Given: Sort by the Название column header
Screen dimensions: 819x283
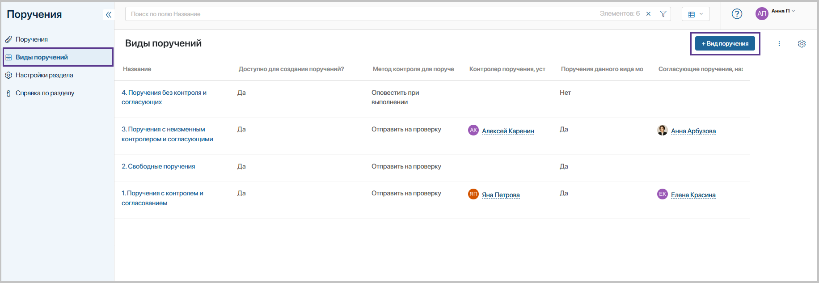Looking at the screenshot, I should [x=137, y=69].
